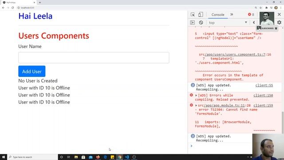
Task: Open Firefox from the taskbar
Action: (98, 157)
